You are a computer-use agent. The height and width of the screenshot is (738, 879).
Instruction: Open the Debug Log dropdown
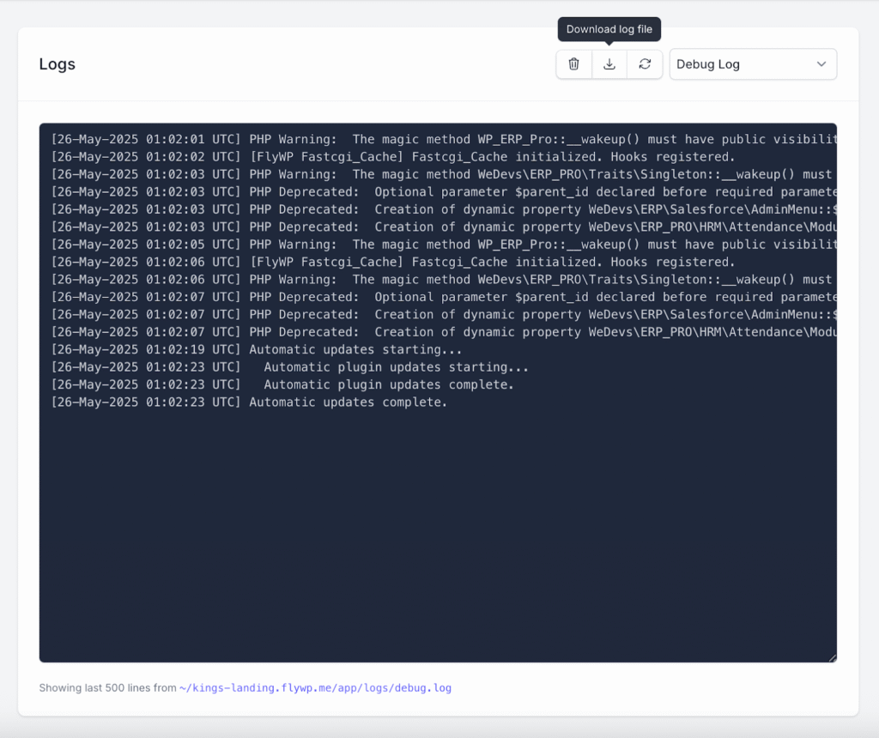tap(753, 64)
